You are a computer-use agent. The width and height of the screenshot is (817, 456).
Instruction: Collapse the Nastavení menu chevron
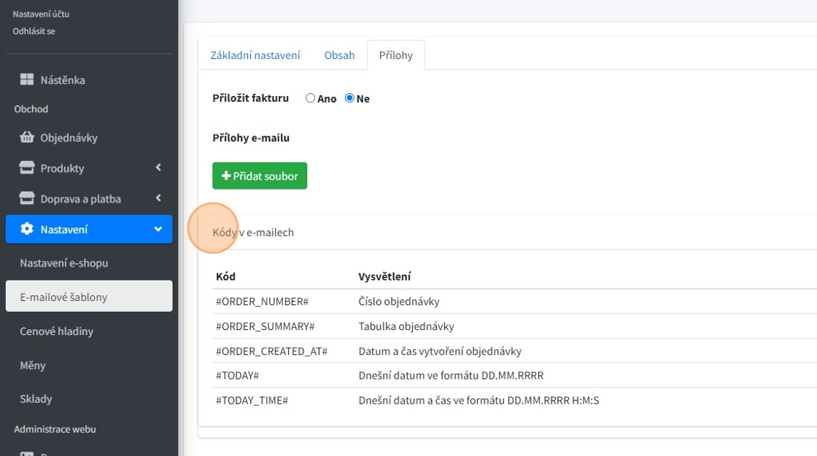click(x=158, y=229)
